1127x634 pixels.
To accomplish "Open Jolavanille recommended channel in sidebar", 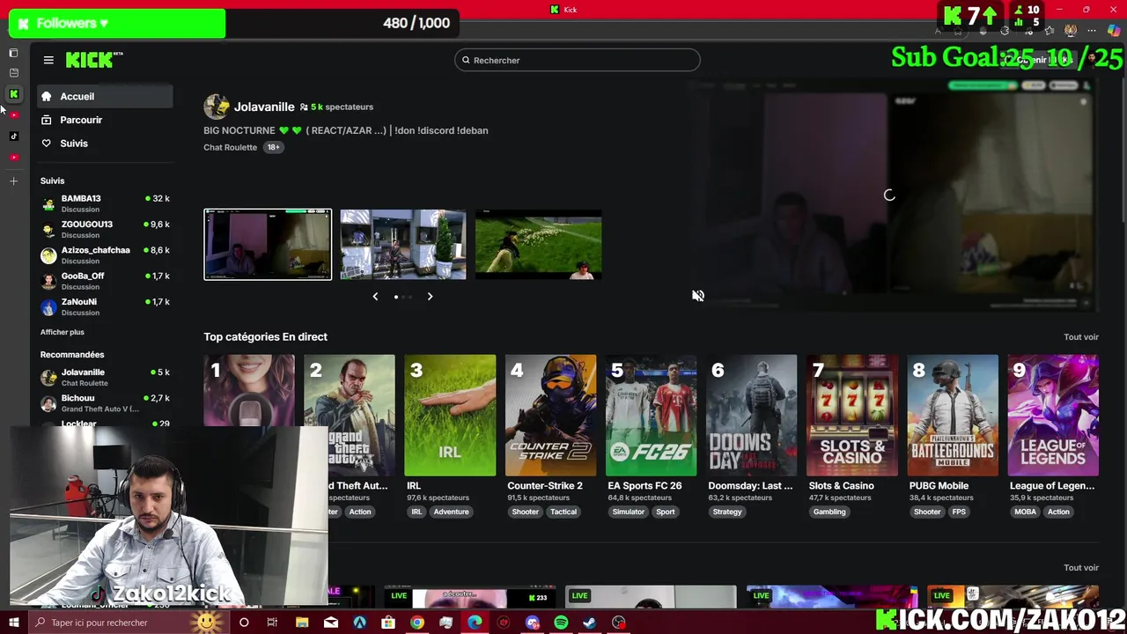I will coord(105,377).
